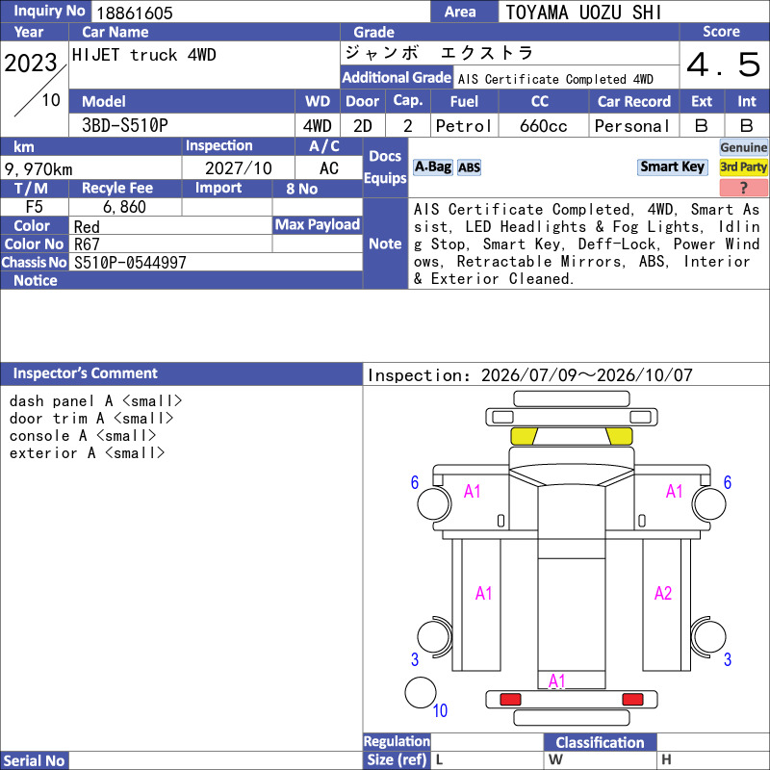
Task: Click the Max Payload label
Action: [318, 225]
